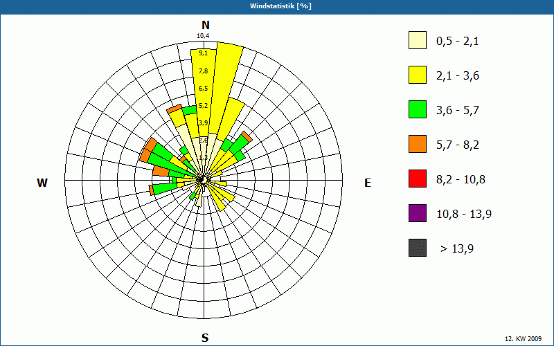The width and height of the screenshot is (554, 346).
Task: Click the legend label "> 13,9"
Action: point(457,249)
